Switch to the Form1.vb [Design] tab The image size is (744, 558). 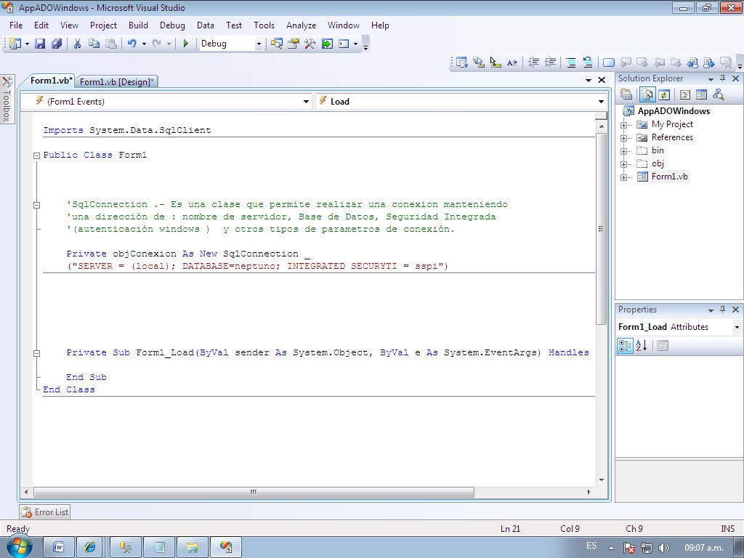pos(116,81)
